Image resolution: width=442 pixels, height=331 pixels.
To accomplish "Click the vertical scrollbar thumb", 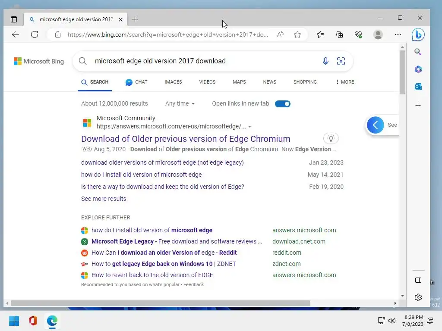I will pos(402,72).
